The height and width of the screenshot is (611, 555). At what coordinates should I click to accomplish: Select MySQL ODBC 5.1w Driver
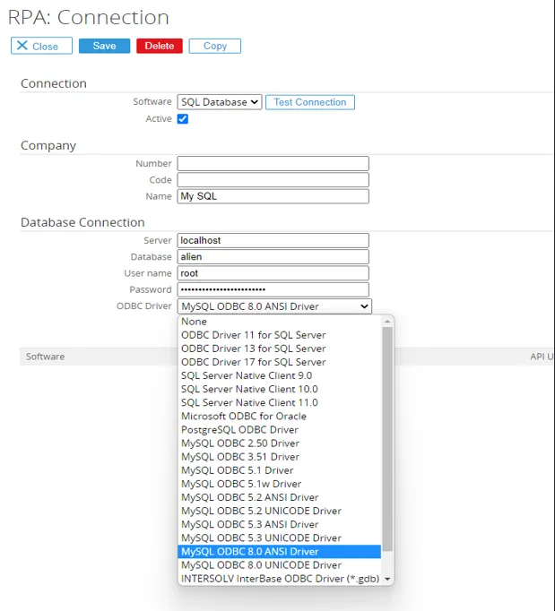[279, 484]
